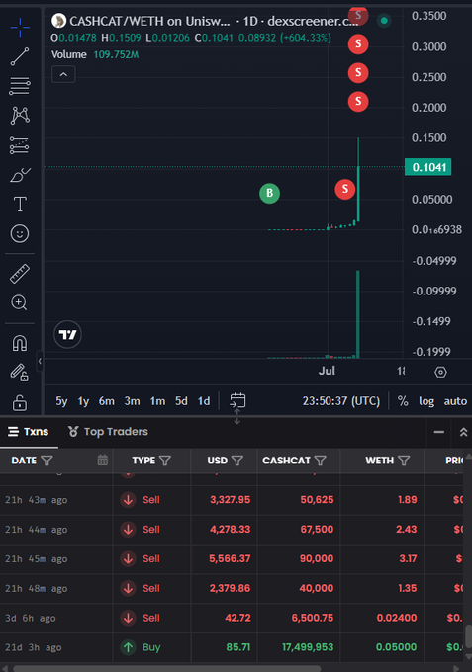
Task: Open the go to date calendar icon
Action: click(237, 400)
